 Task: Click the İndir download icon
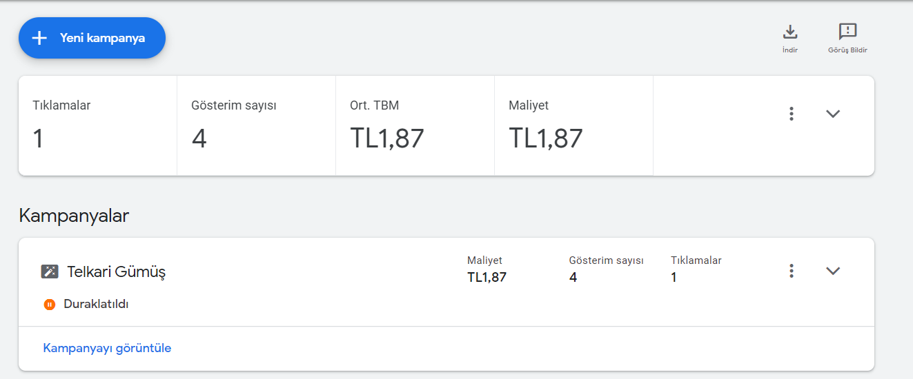pyautogui.click(x=790, y=32)
